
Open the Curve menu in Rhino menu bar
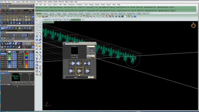[x=49, y=5]
